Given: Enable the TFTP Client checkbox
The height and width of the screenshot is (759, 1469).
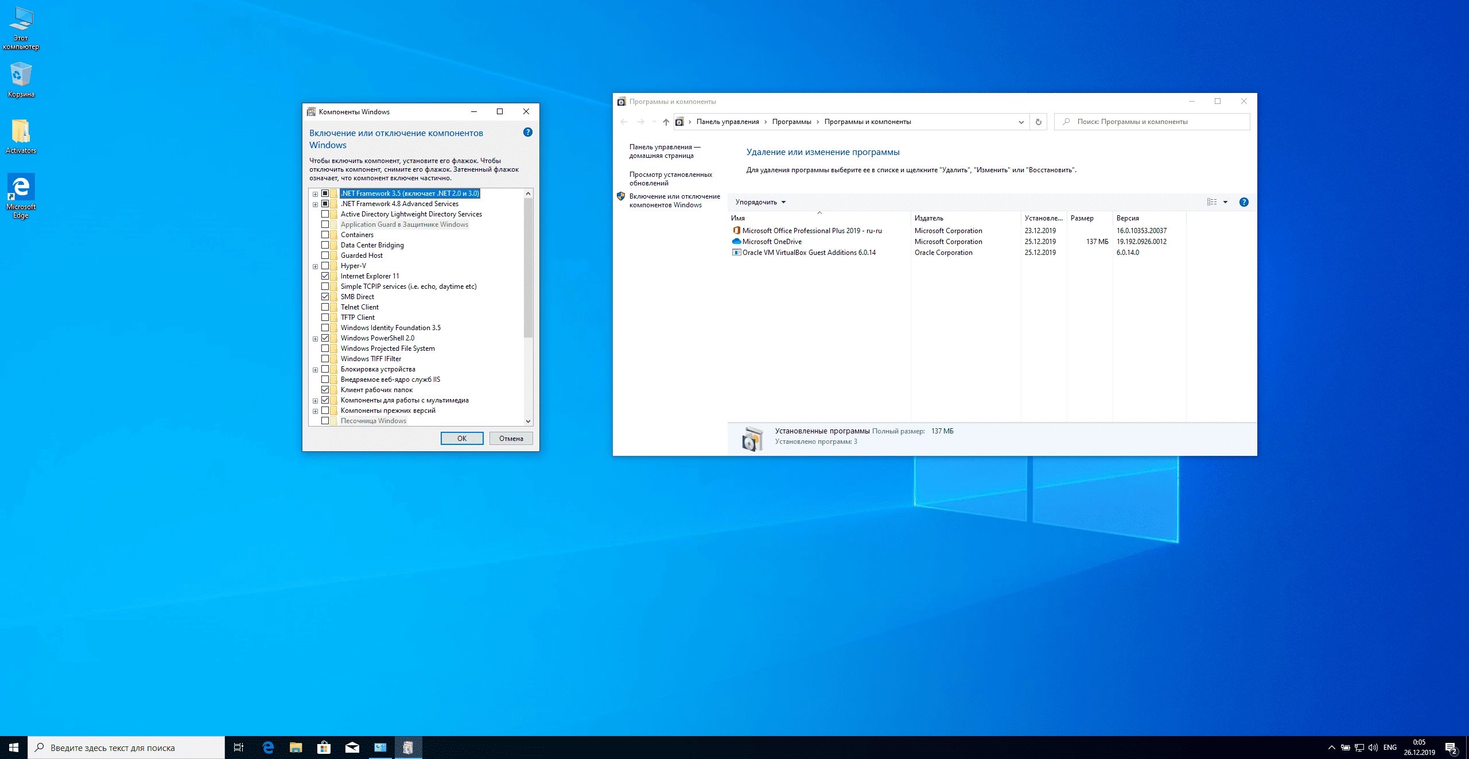Looking at the screenshot, I should point(325,317).
